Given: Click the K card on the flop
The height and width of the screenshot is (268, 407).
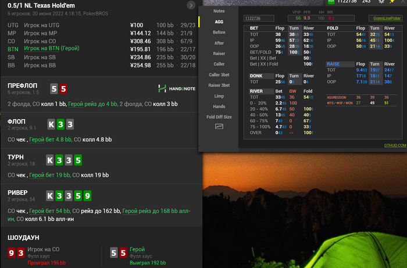Looking at the screenshot, I should (51, 124).
